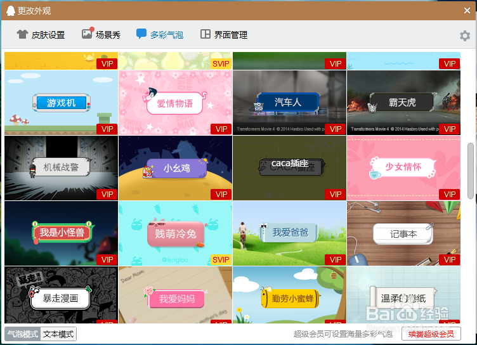This screenshot has width=477, height=345.
Task: Switch to 场景秀 tab
Action: 101,34
